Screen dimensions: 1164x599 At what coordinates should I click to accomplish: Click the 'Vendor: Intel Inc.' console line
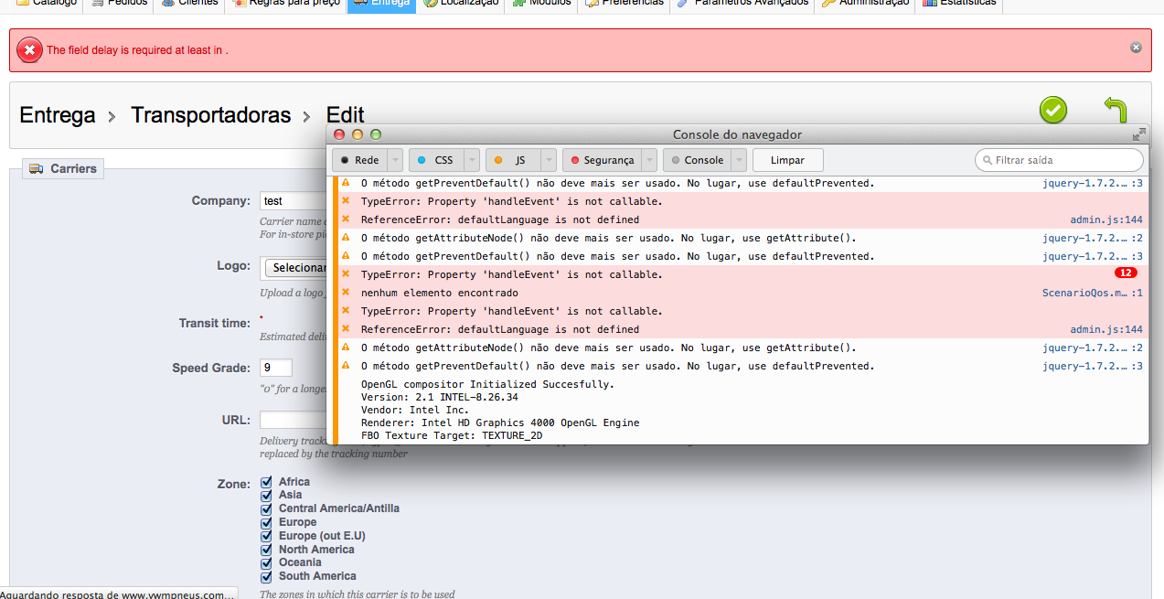click(x=415, y=410)
